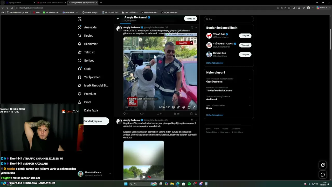Click the İçerik Üreticisi rocket icon

(80, 85)
